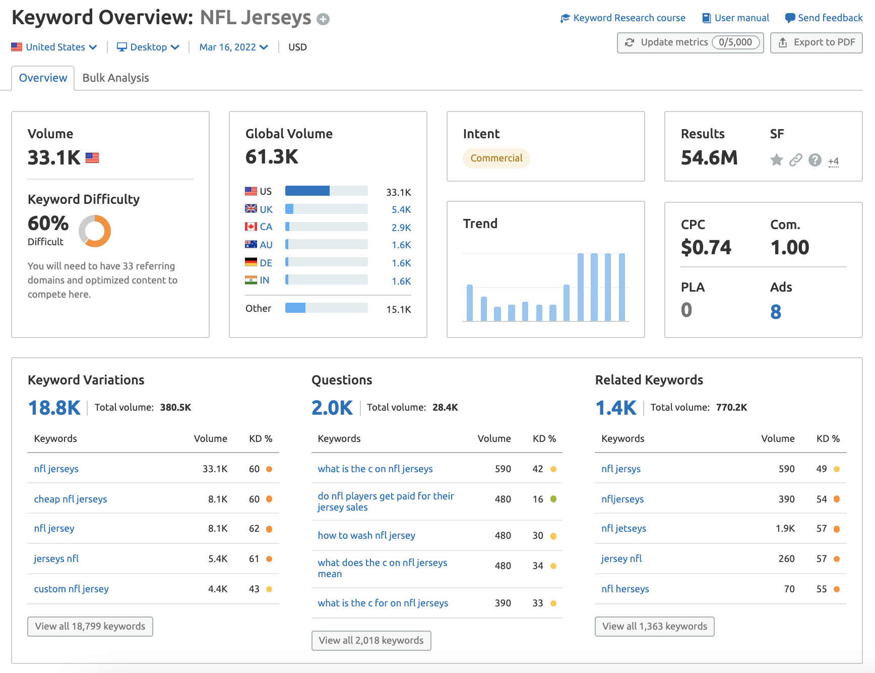875x673 pixels.
Task: Expand the Desktop device selector
Action: click(x=148, y=47)
